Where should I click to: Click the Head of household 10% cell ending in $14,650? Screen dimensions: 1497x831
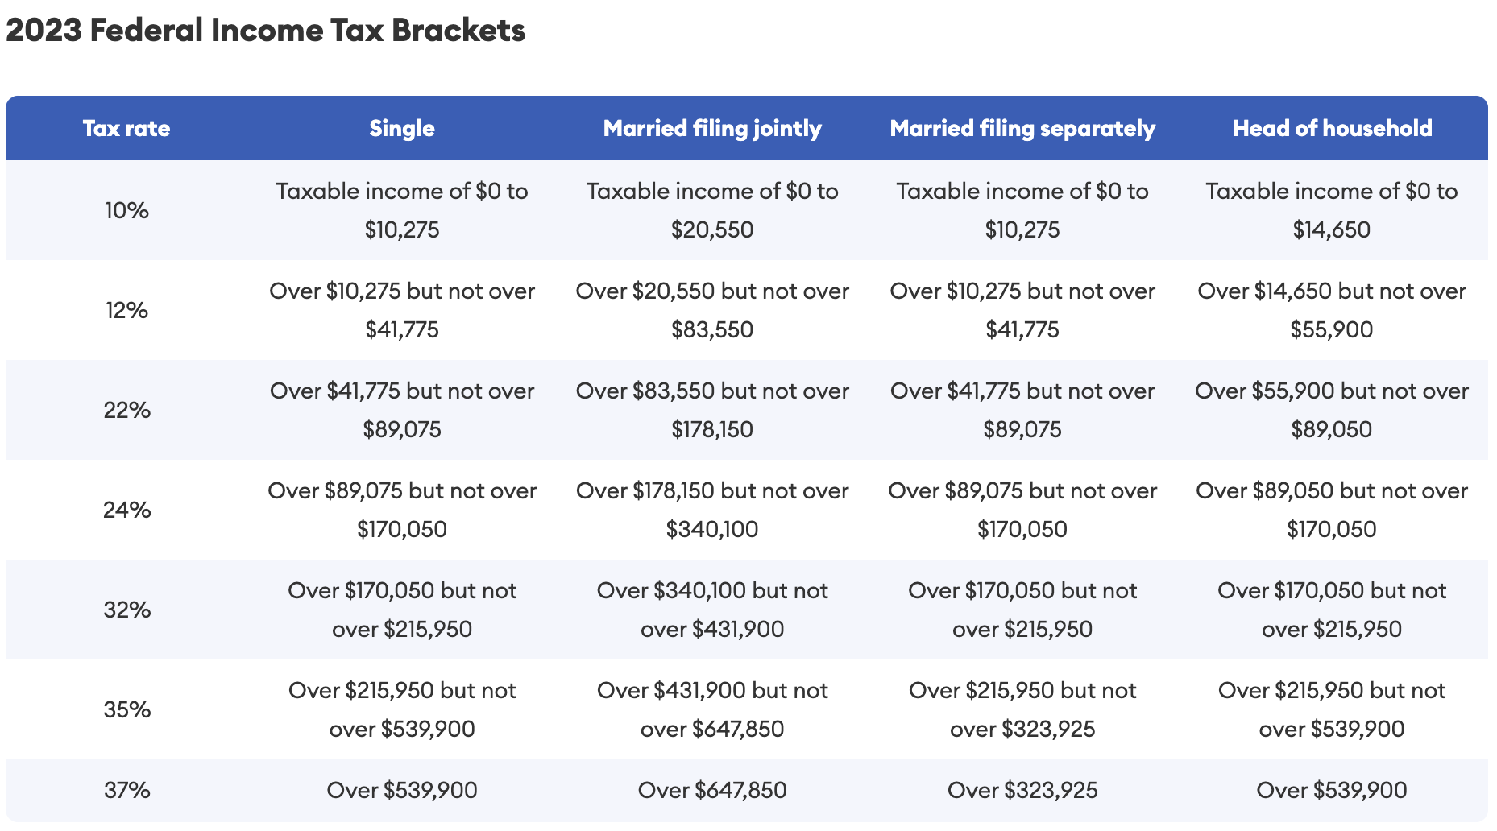pyautogui.click(x=1332, y=211)
